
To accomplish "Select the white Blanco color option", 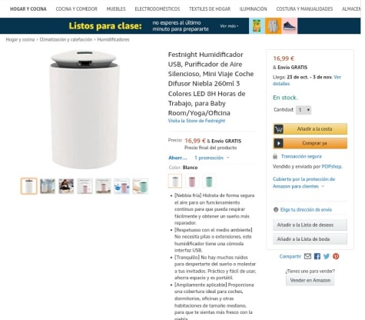I will [175, 181].
